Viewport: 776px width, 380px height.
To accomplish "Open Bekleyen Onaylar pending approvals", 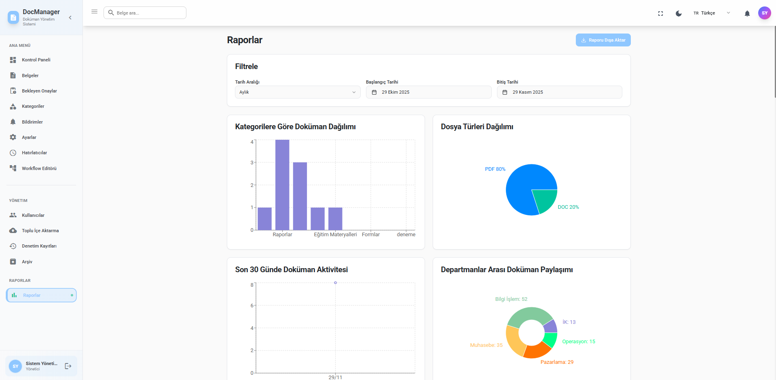I will pyautogui.click(x=13, y=90).
